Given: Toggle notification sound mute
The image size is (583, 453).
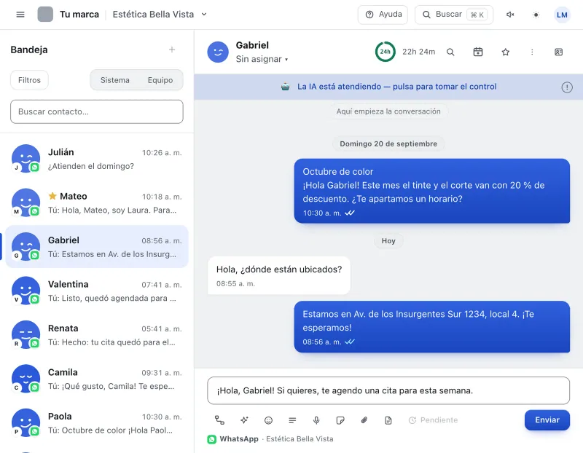Looking at the screenshot, I should tap(510, 15).
